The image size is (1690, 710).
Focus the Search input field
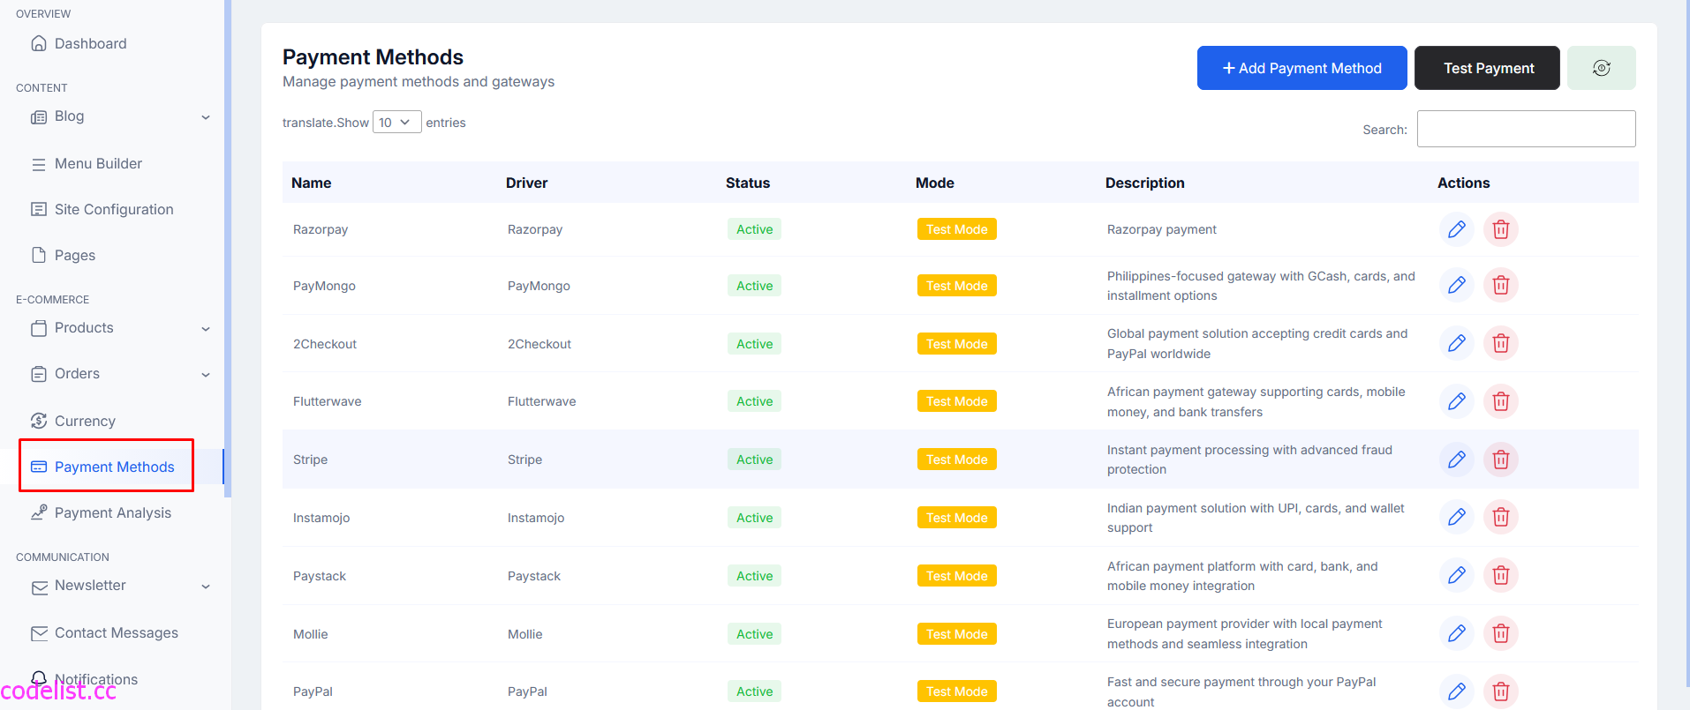[x=1527, y=129]
